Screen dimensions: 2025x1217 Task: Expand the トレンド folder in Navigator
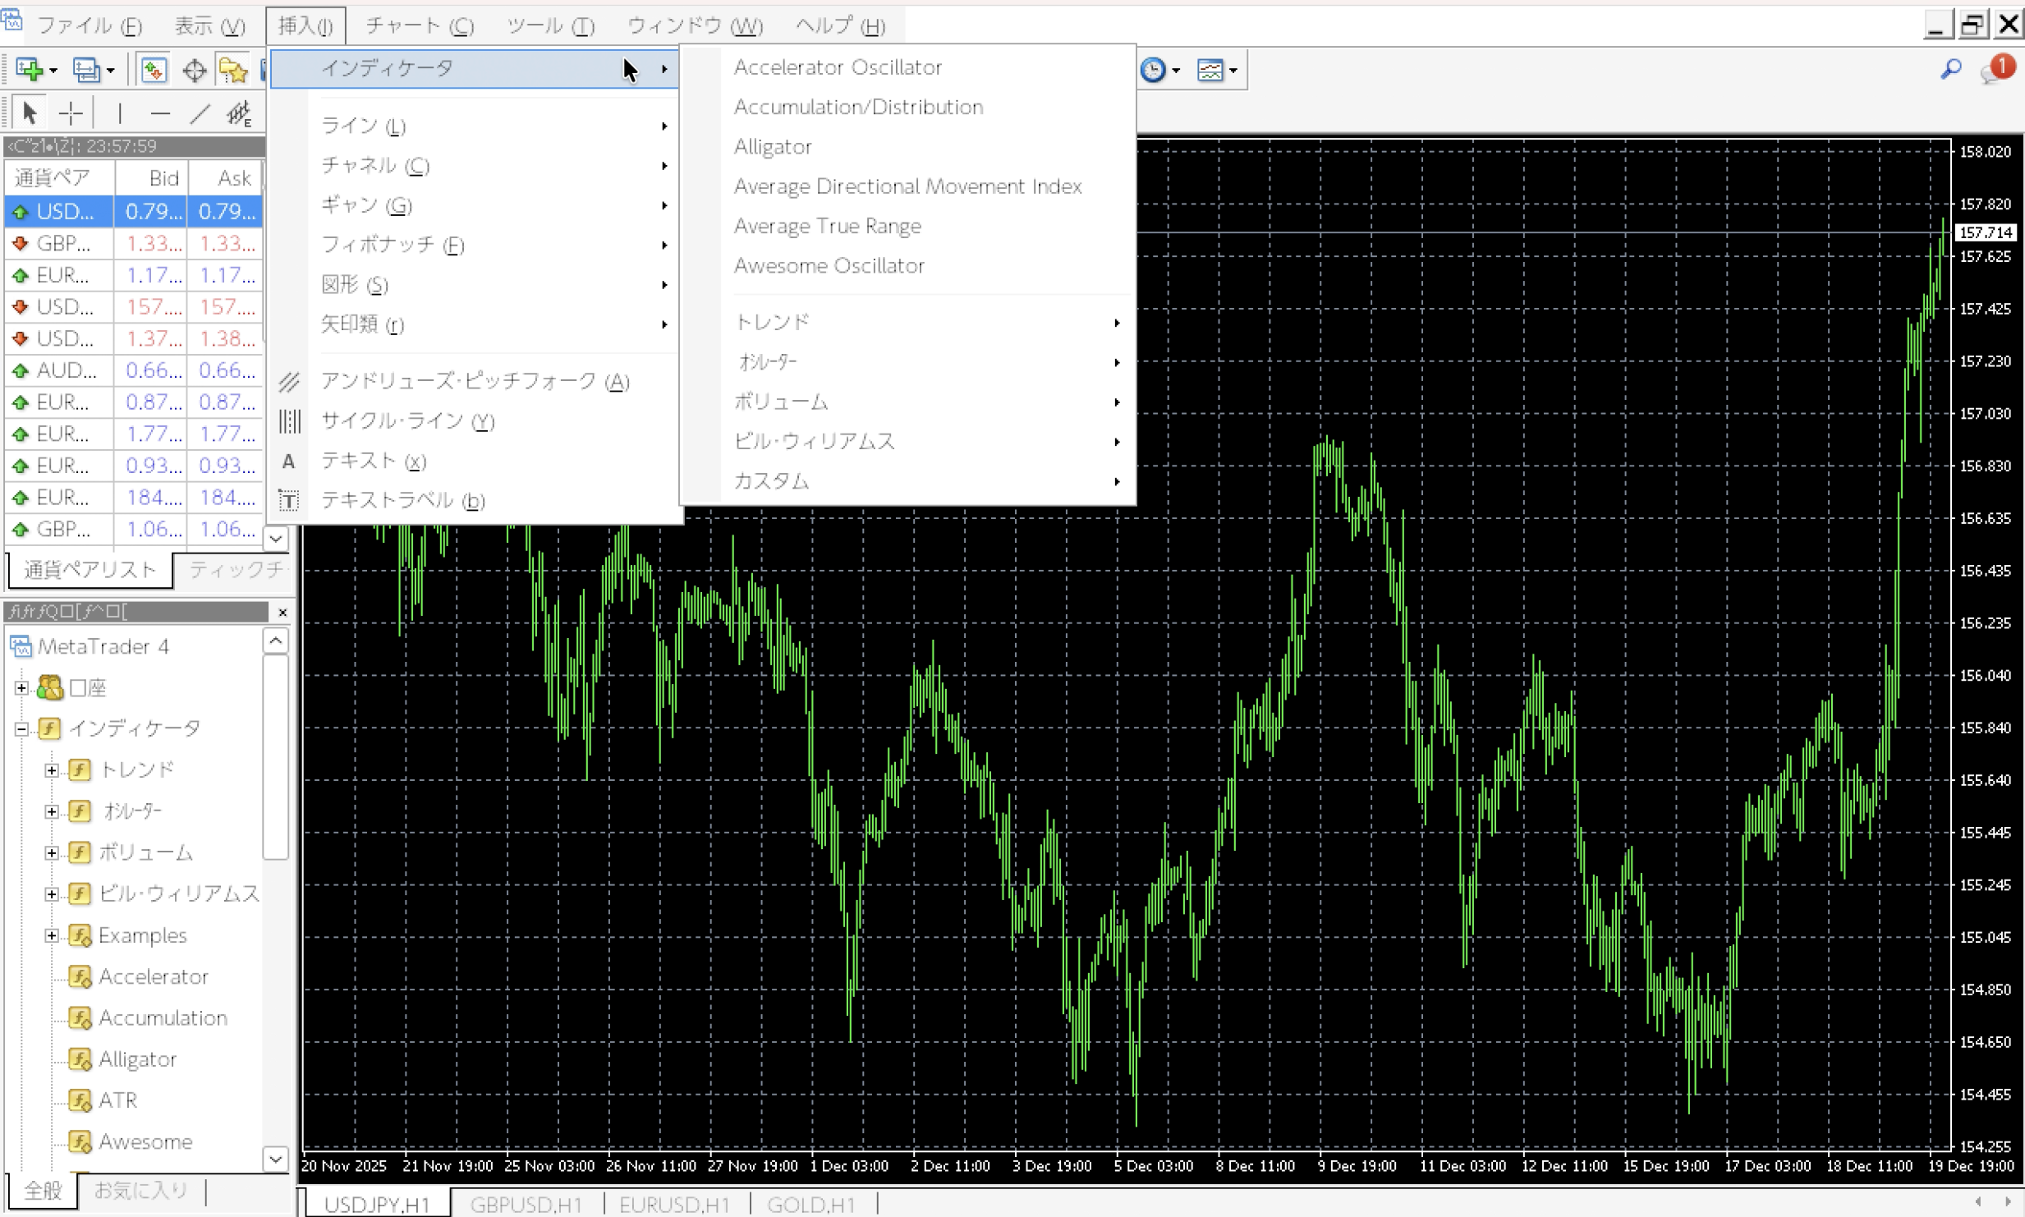coord(52,770)
